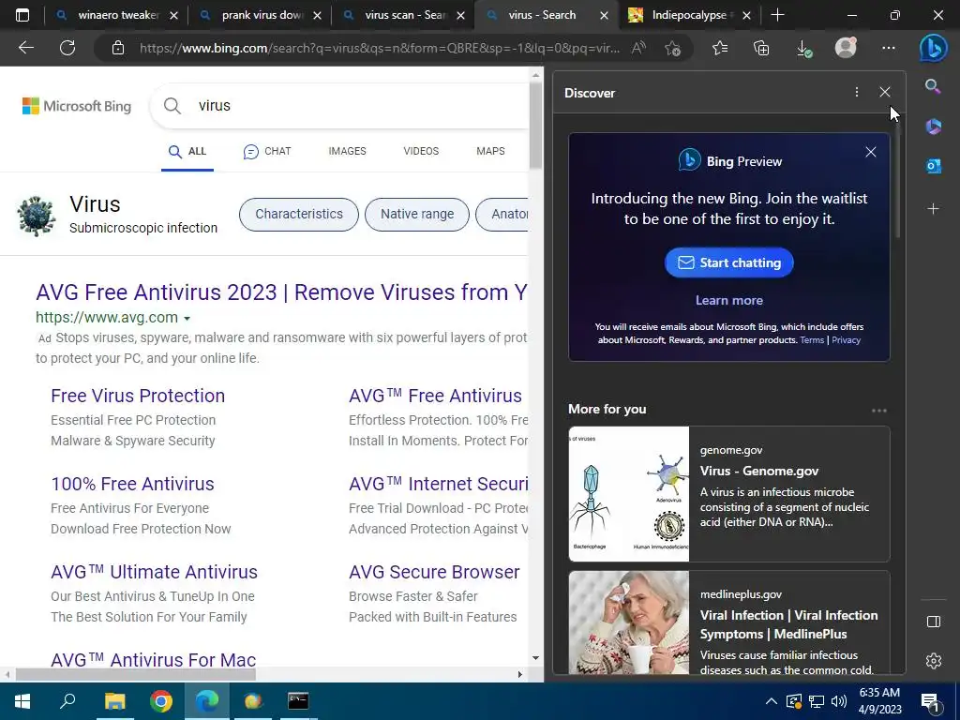The image size is (960, 720).
Task: Open the Outlook sidebar icon
Action: (x=933, y=166)
